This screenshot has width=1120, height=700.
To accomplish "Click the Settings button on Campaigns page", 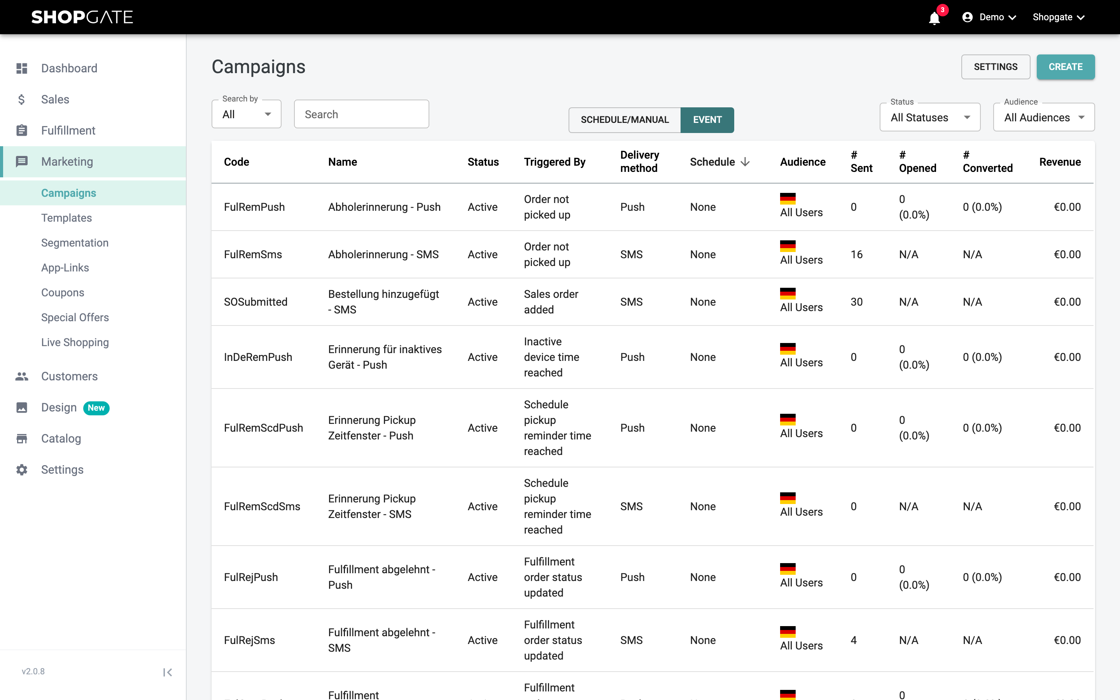I will [x=996, y=66].
